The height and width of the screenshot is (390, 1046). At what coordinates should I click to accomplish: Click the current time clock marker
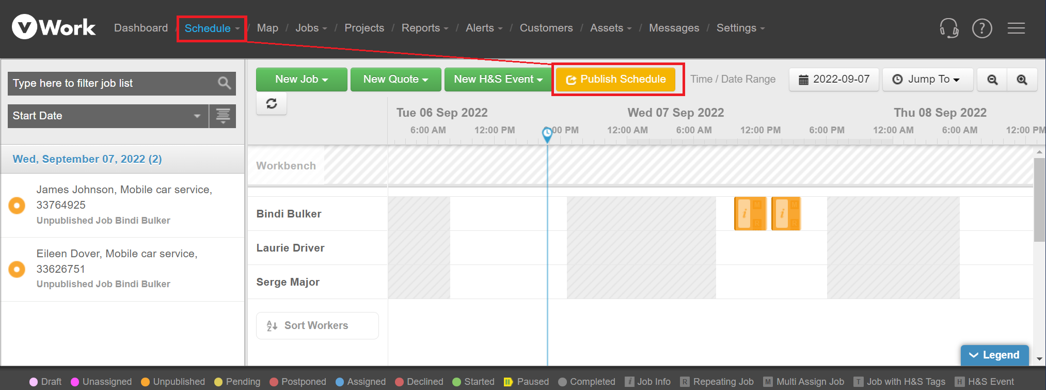(547, 134)
